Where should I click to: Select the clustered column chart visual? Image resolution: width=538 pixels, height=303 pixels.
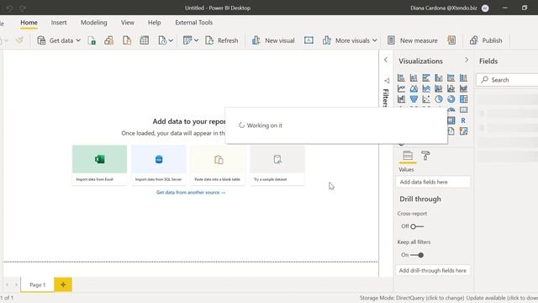pyautogui.click(x=439, y=78)
